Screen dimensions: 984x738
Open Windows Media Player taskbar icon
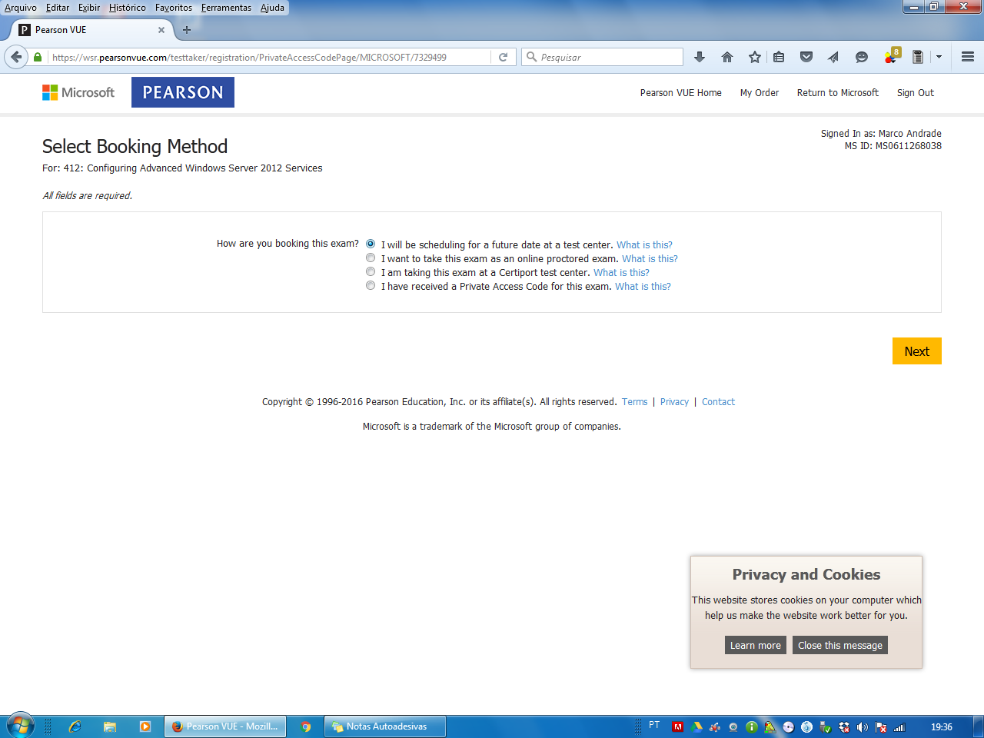coord(145,726)
